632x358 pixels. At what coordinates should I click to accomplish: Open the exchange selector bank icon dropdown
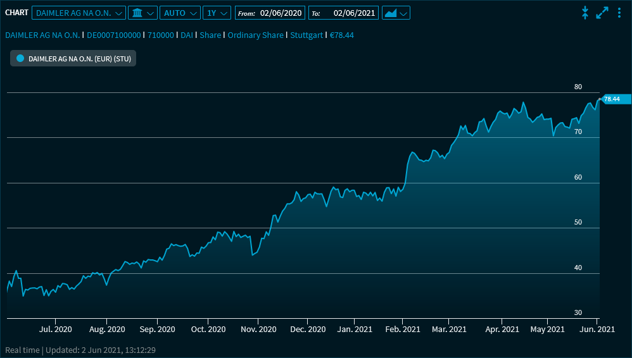click(x=142, y=13)
